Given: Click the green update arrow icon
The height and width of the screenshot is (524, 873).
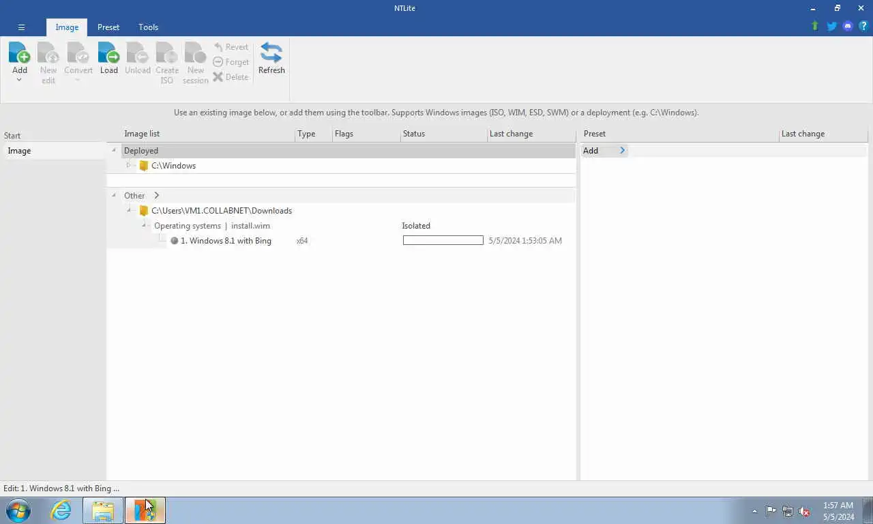Looking at the screenshot, I should (x=815, y=26).
